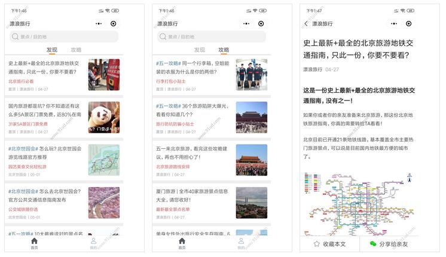Viewport: 446px width, 257px height.
Task: Tap the pink flower field thumbnail
Action: [x=104, y=203]
